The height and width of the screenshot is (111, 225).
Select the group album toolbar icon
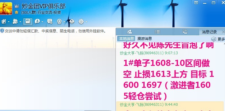(x=28, y=22)
